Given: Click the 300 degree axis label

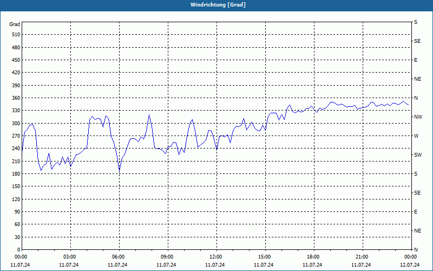Looking at the screenshot, I should (16, 124).
